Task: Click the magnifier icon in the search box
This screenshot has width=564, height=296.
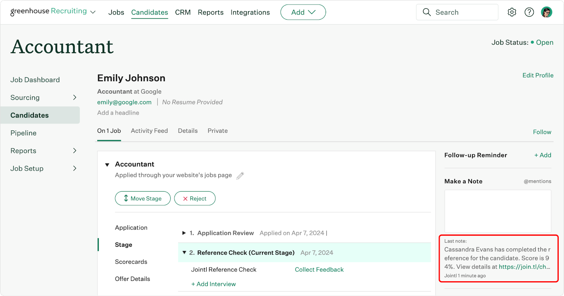Action: [x=427, y=12]
